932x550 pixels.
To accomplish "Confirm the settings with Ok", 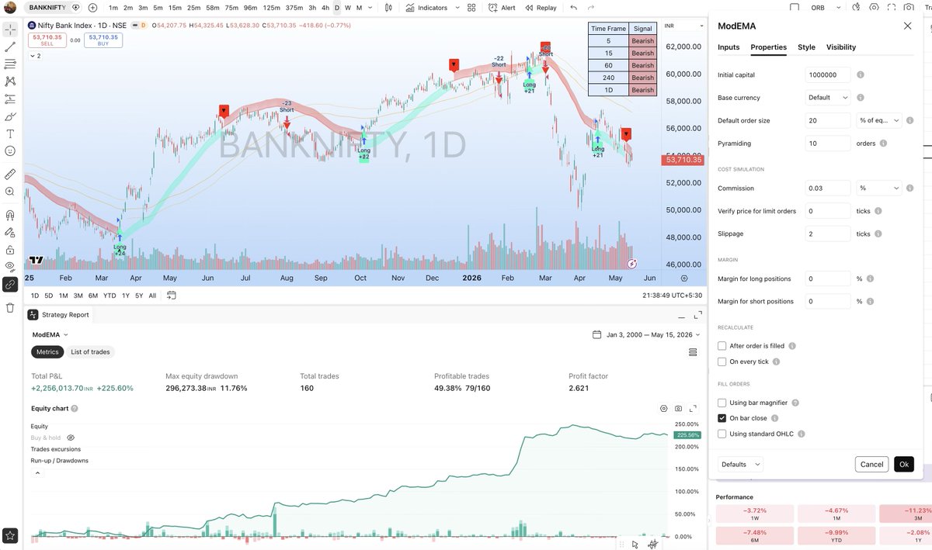I will [x=903, y=464].
